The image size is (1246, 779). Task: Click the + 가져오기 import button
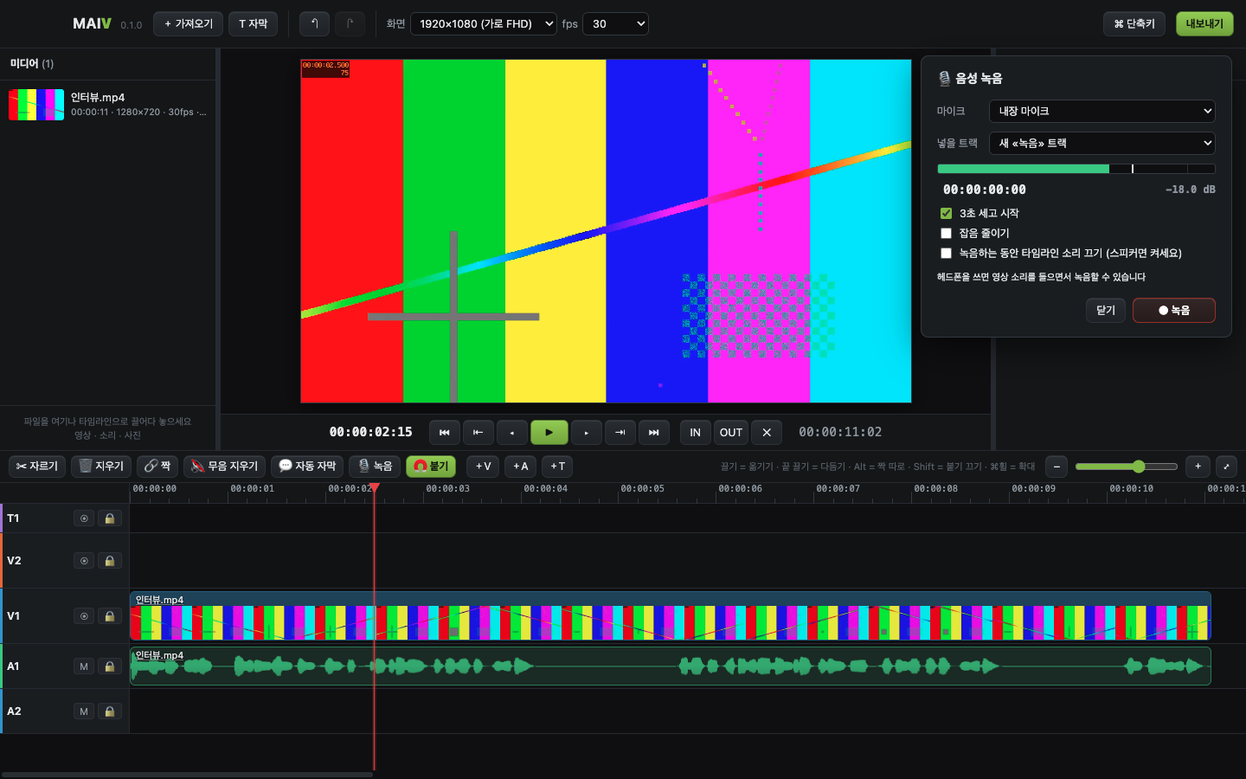(189, 23)
